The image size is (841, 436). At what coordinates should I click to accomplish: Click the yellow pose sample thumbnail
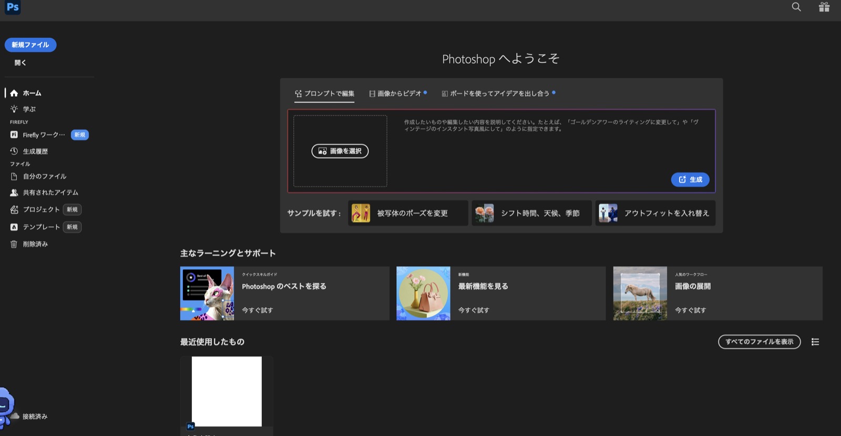point(361,213)
